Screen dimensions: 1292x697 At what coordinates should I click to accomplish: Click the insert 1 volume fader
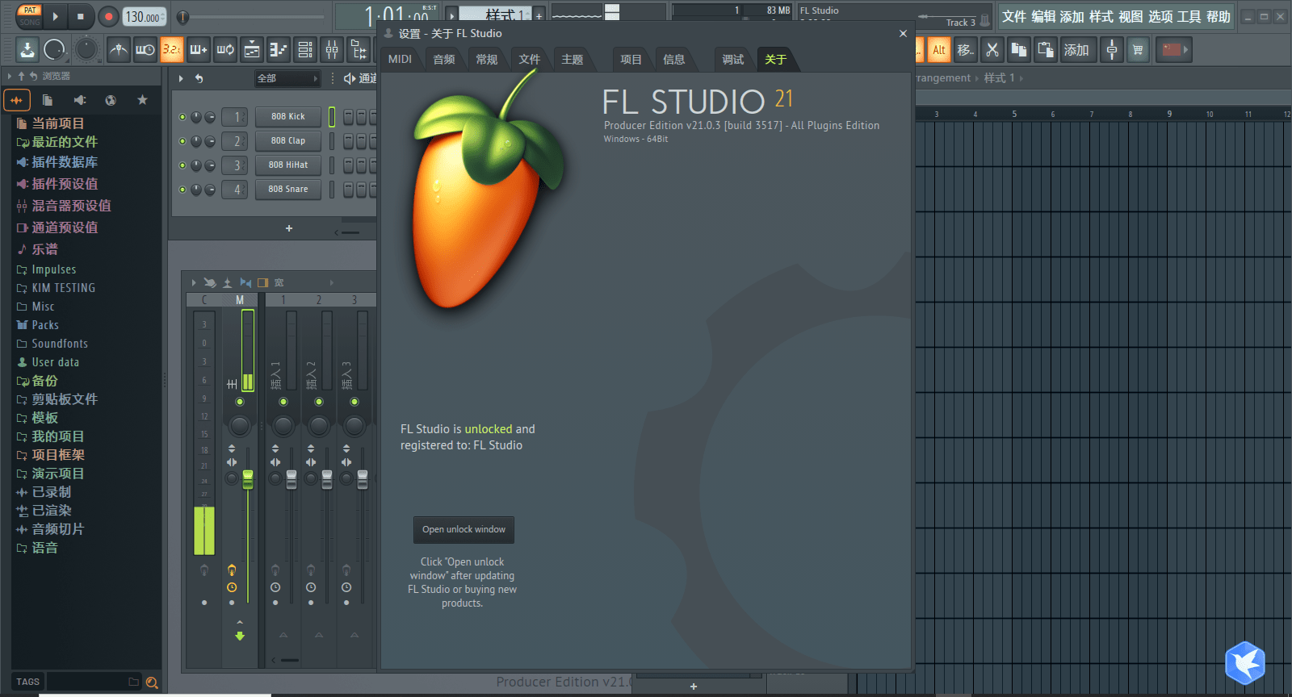tap(292, 479)
